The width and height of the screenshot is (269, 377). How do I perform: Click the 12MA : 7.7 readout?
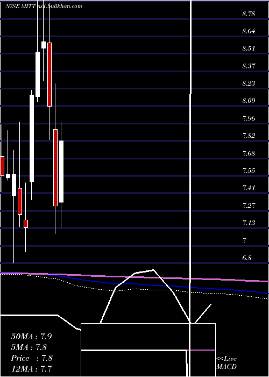31,368
